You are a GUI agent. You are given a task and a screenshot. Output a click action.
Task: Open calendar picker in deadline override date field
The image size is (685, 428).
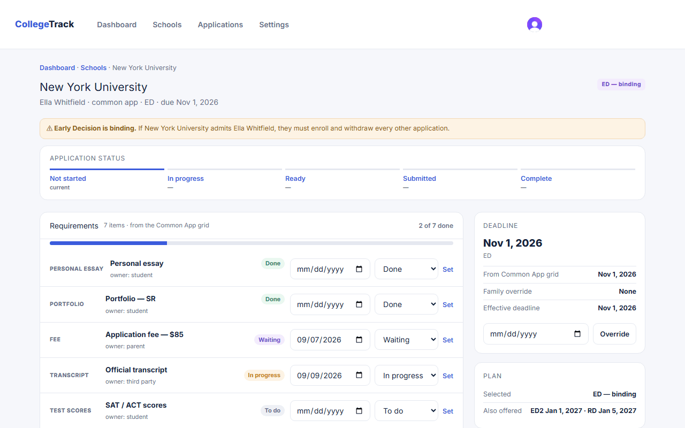[x=577, y=334]
